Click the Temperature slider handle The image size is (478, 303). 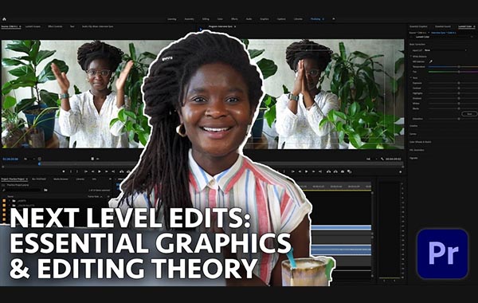[x=459, y=66]
